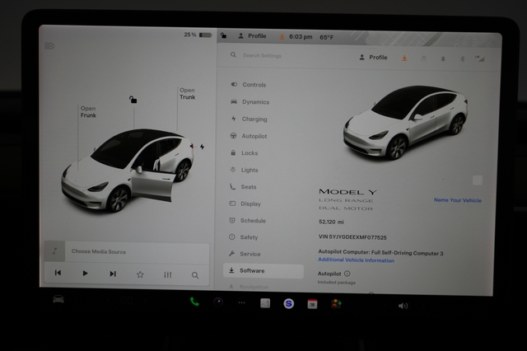Screen dimensions: 527x351
Task: Open the camera app in bottom bar
Action: 218,302
